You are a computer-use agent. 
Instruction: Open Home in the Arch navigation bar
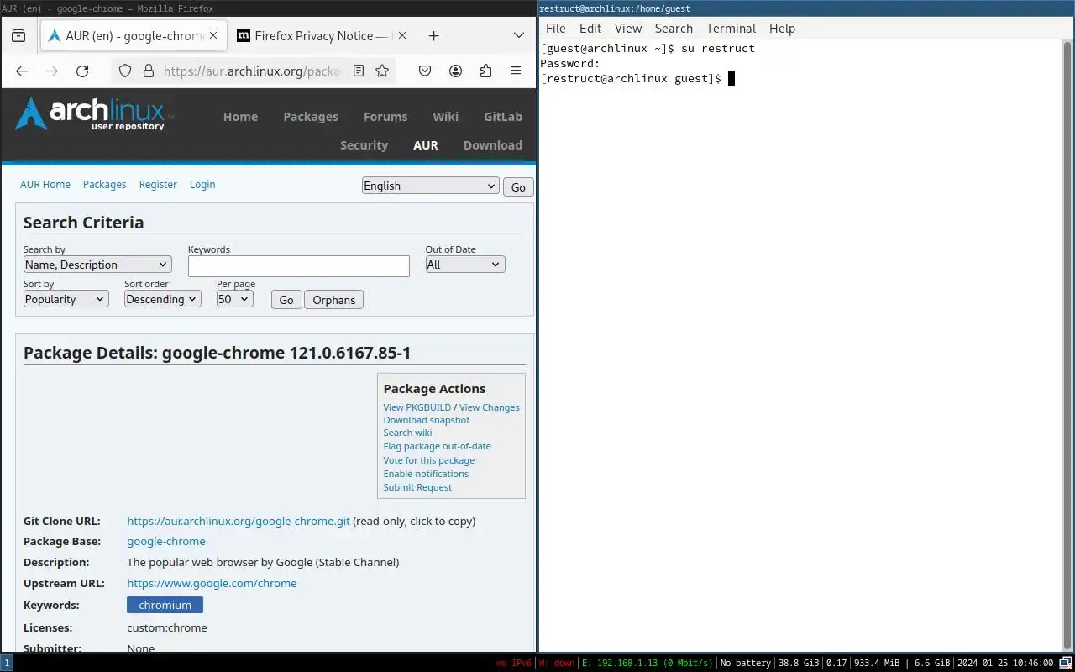240,117
